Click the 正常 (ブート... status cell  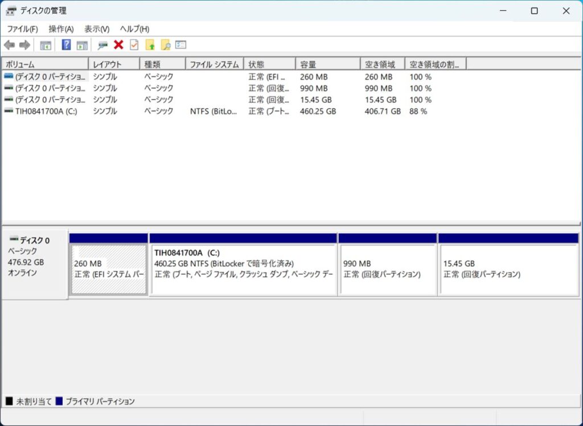[x=269, y=111]
